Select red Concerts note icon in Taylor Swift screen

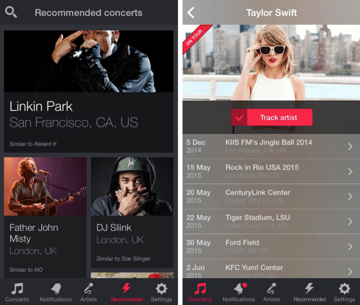coord(200,289)
